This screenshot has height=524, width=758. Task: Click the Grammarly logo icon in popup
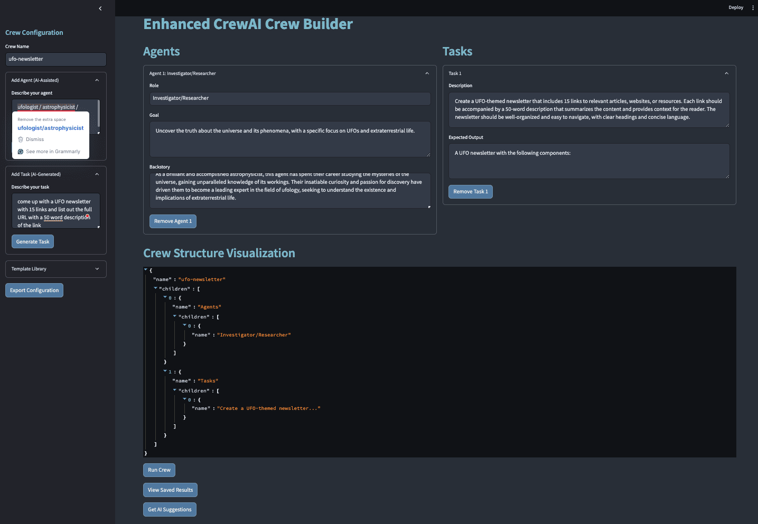pos(21,152)
